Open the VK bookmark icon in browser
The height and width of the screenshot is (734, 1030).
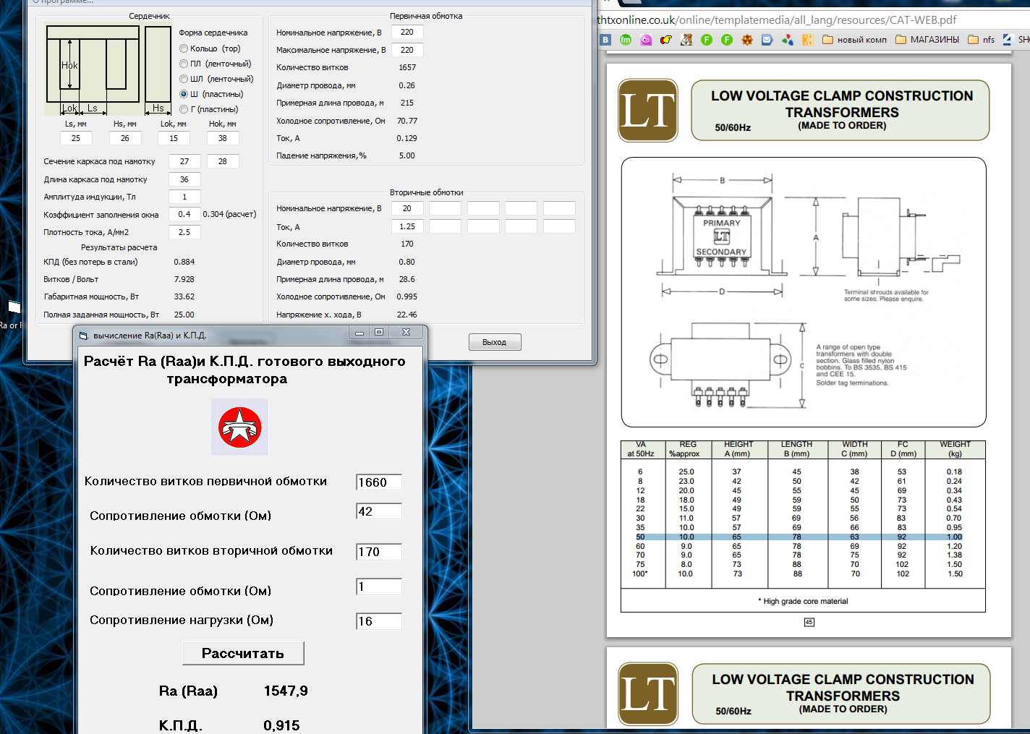coord(605,40)
